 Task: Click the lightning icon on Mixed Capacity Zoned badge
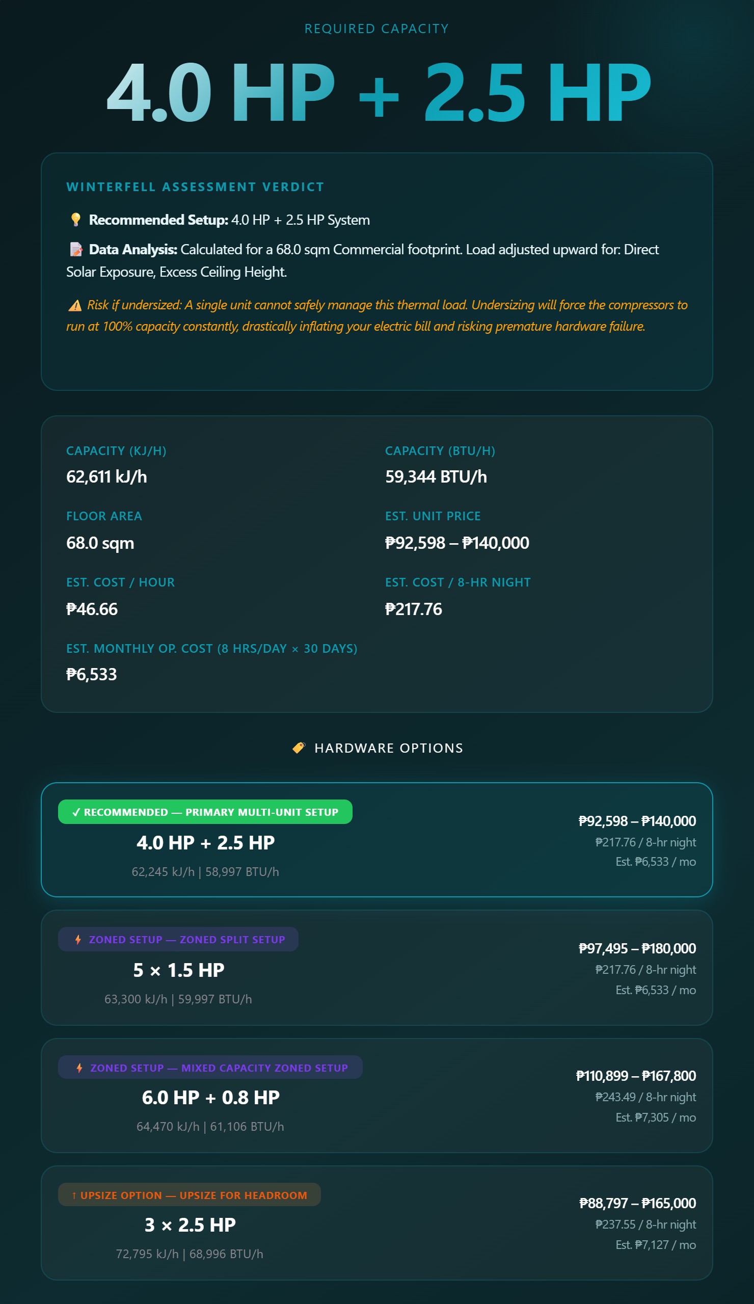tap(78, 1068)
